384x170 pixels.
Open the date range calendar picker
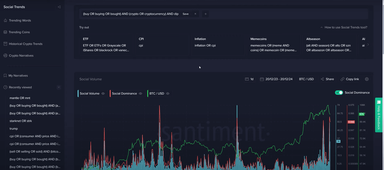click(276, 79)
